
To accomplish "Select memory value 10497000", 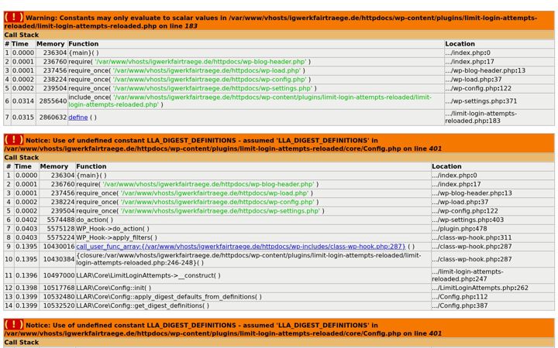I will click(x=59, y=275).
